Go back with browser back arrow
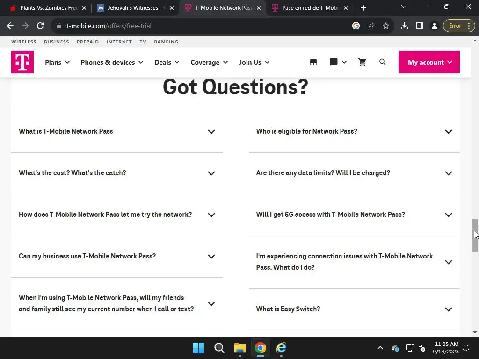The width and height of the screenshot is (479, 359). click(x=10, y=26)
